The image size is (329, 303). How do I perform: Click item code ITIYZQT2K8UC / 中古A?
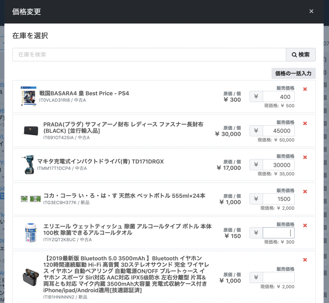[x=67, y=239]
